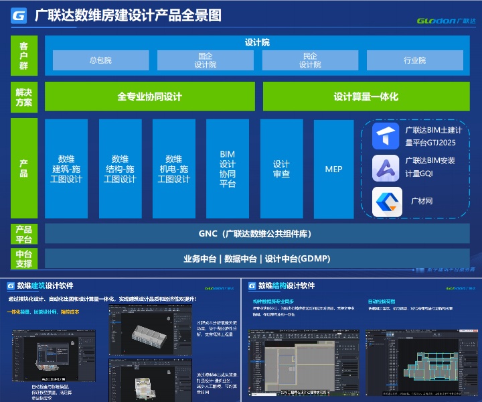Click the 广联达BIM安装计量GQI label

[430, 167]
